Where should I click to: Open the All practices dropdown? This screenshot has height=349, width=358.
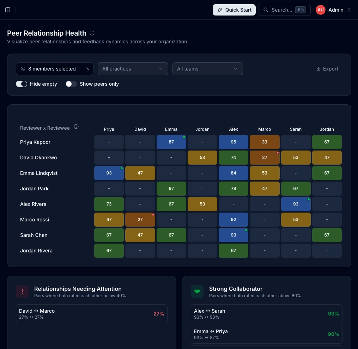133,69
